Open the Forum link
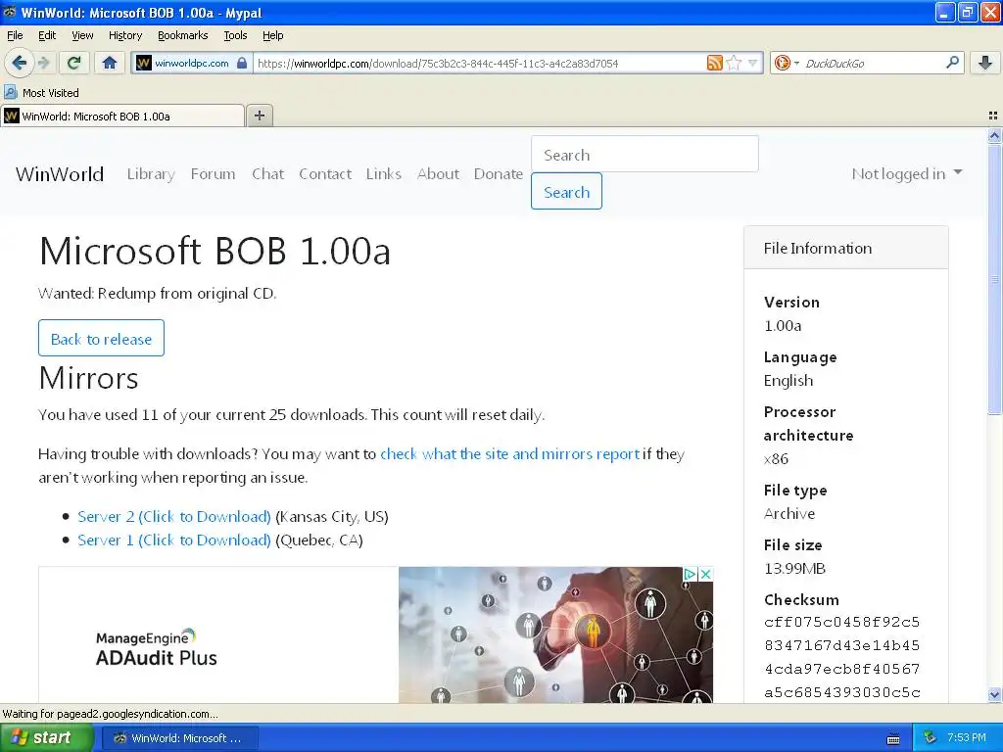1003x752 pixels. coord(213,174)
